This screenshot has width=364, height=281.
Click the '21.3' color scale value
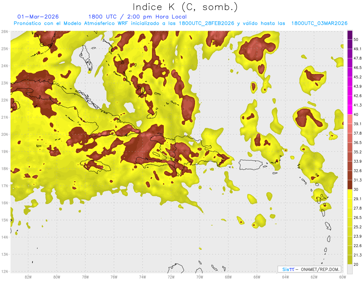(x=357, y=255)
